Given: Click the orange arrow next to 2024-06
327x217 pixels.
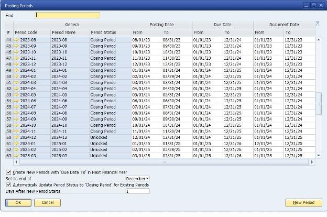Looking at the screenshot, I should (x=16, y=101).
